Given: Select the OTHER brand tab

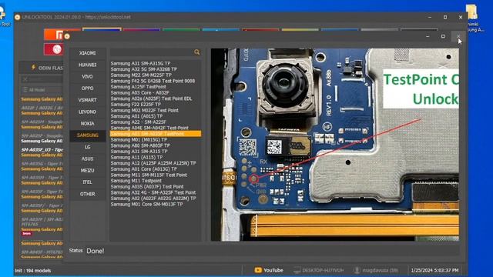Looking at the screenshot, I should tap(87, 194).
